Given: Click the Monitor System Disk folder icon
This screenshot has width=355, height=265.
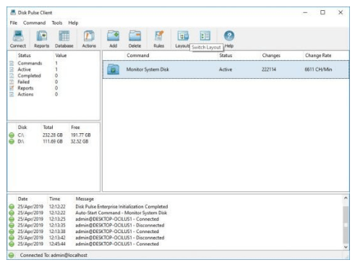Looking at the screenshot, I should pos(113,70).
